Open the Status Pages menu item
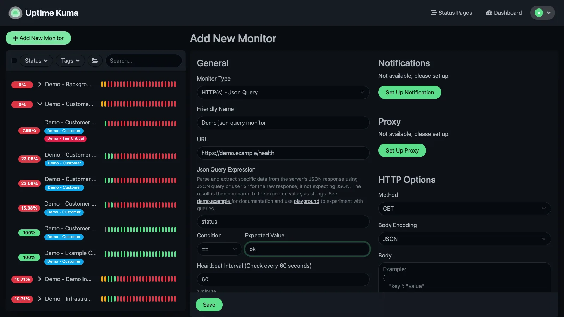The width and height of the screenshot is (564, 317). tap(452, 13)
